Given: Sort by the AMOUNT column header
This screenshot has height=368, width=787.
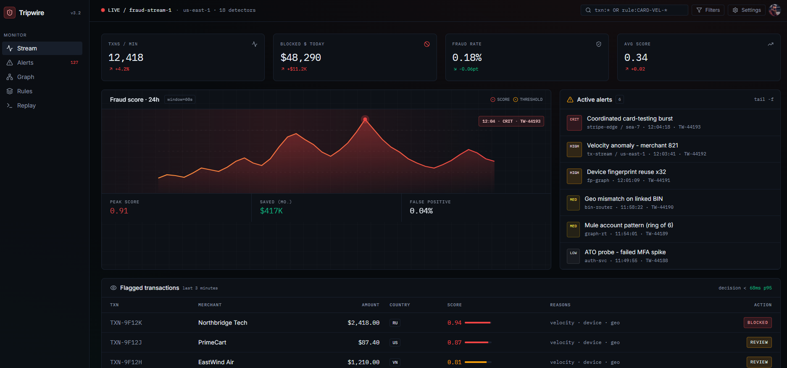Looking at the screenshot, I should click(x=371, y=305).
